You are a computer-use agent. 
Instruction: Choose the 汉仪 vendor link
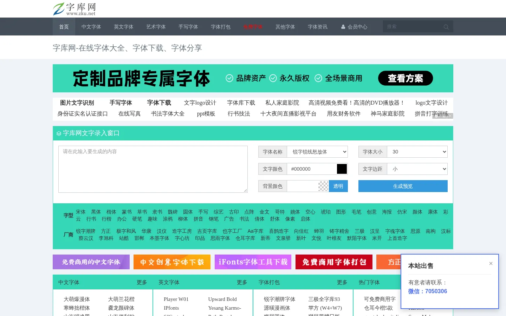tap(162, 231)
